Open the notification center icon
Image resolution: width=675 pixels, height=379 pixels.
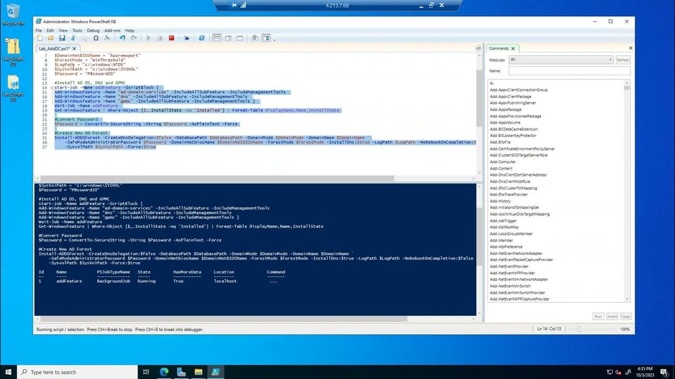[x=664, y=372]
